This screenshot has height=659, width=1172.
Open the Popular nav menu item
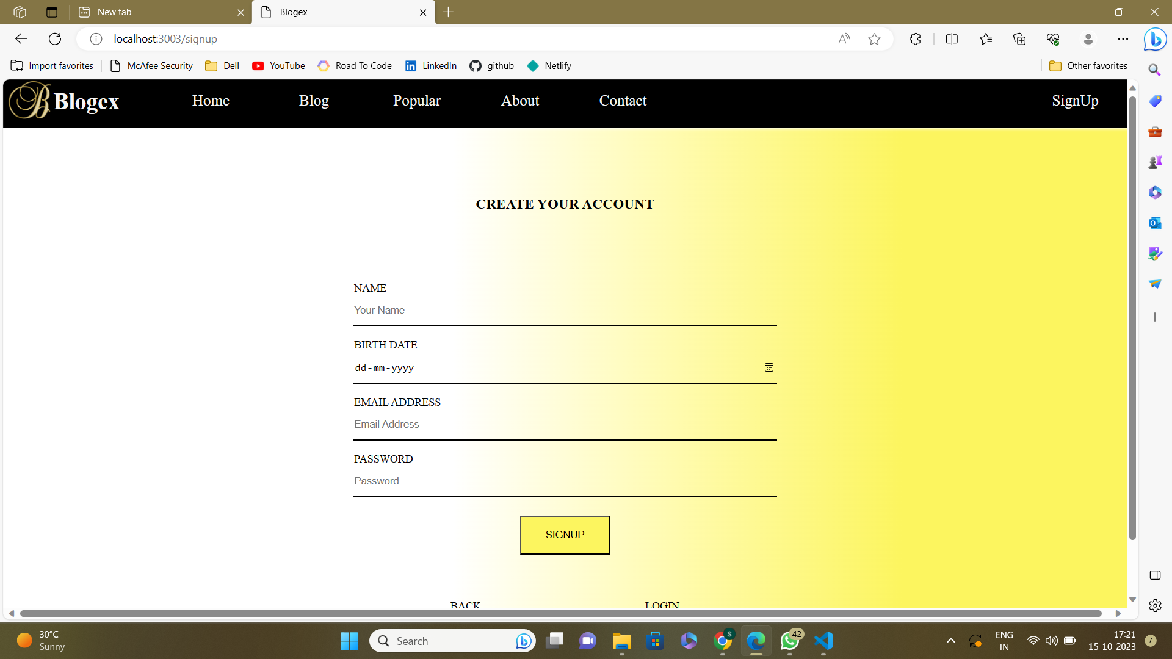[x=416, y=101]
